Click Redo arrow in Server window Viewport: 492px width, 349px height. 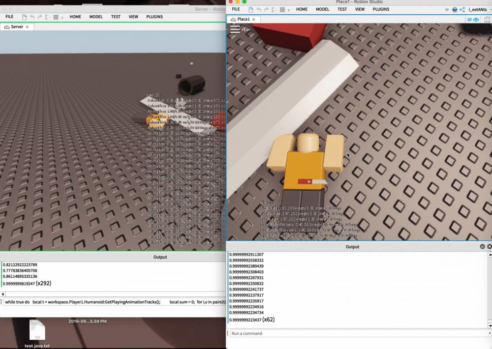40,17
